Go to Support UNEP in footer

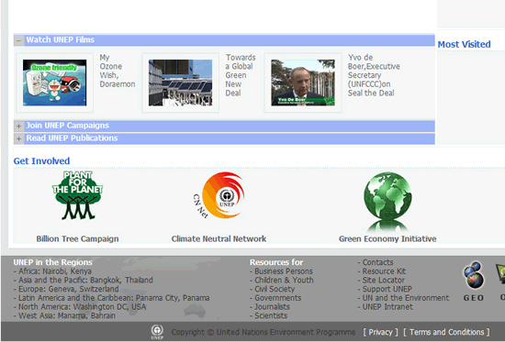[x=387, y=289]
